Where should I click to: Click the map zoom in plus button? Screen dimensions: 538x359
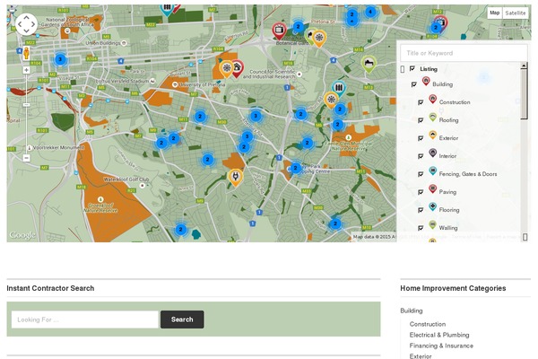pos(26,70)
